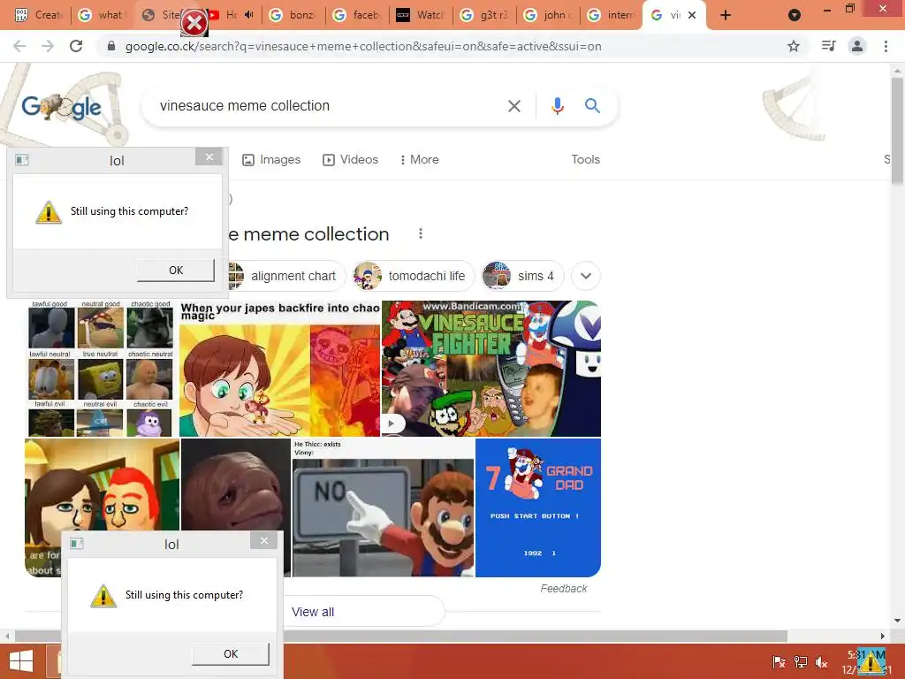
Task: Open Chrome's three-dot menu
Action: tap(886, 46)
